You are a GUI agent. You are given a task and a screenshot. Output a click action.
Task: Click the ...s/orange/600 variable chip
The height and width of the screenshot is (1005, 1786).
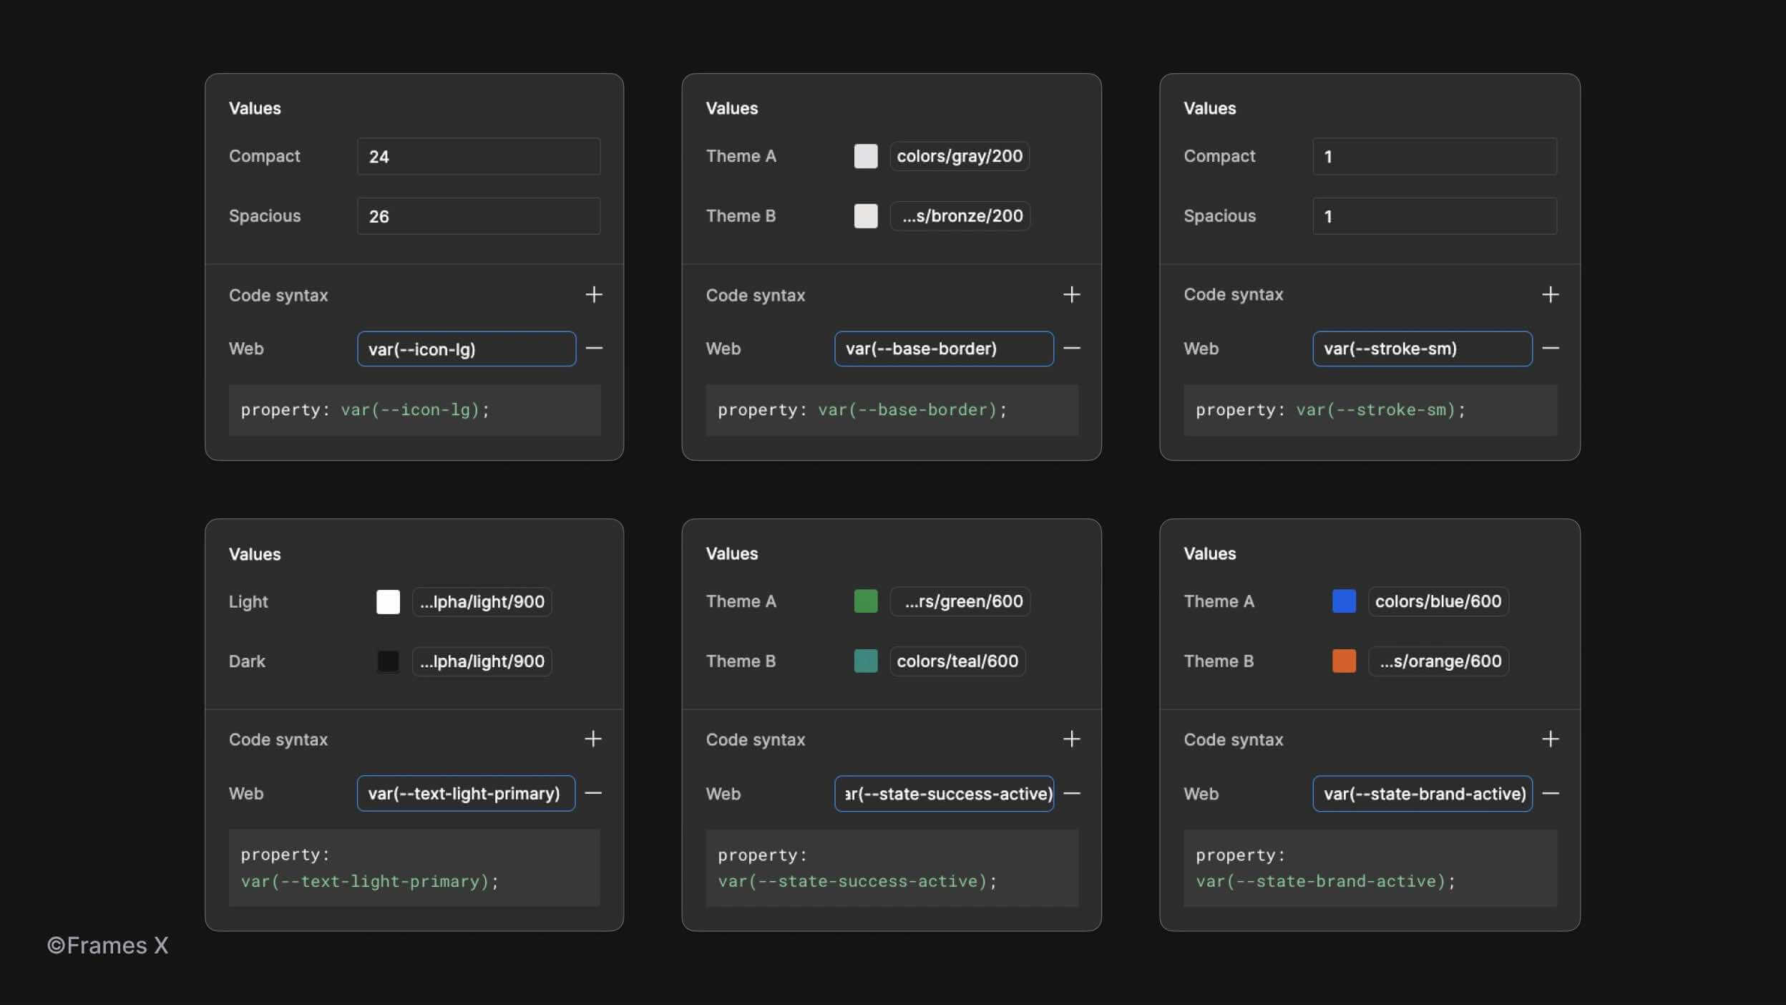pyautogui.click(x=1438, y=661)
